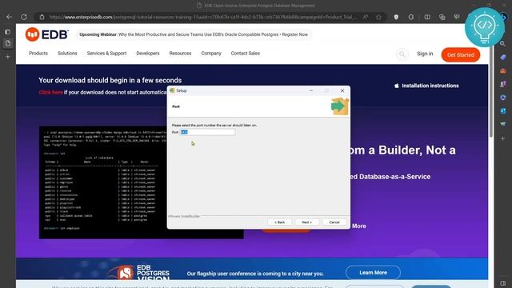Add app with sidebar plus icon
This screenshot has width=512, height=288.
(503, 138)
